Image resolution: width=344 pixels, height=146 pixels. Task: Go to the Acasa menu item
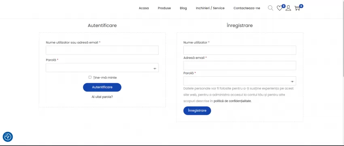click(x=144, y=8)
